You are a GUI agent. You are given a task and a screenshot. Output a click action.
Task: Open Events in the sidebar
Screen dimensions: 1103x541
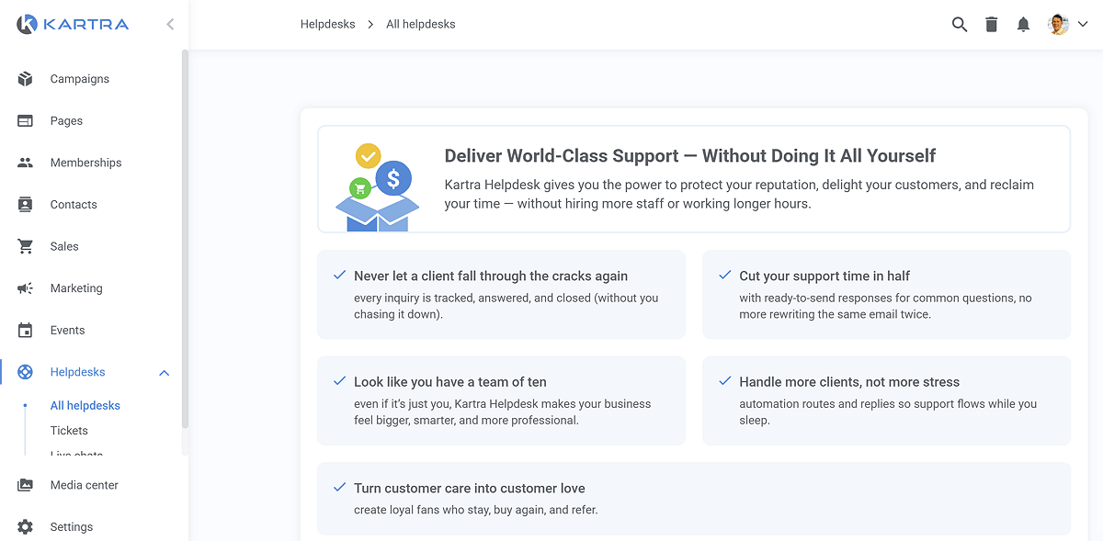point(67,331)
